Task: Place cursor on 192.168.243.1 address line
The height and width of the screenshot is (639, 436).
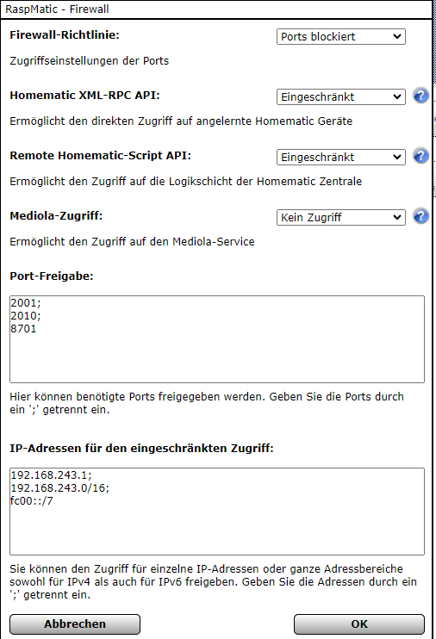Action: coord(52,475)
